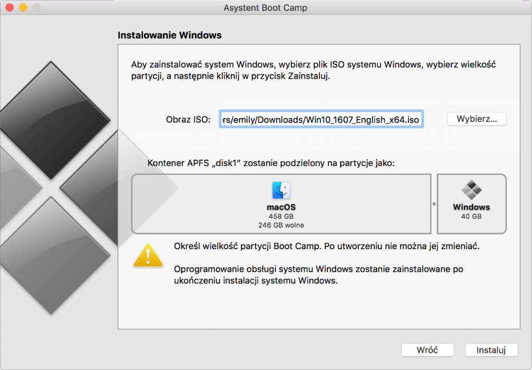Click the "Określ wielkość partycji Boot Camp" warning text
This screenshot has width=532, height=370.
pos(327,246)
